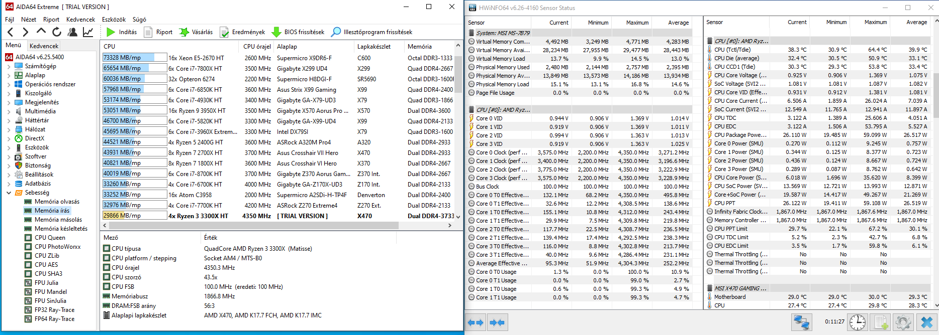Expand the Megjelenítés tree node

[x=9, y=103]
